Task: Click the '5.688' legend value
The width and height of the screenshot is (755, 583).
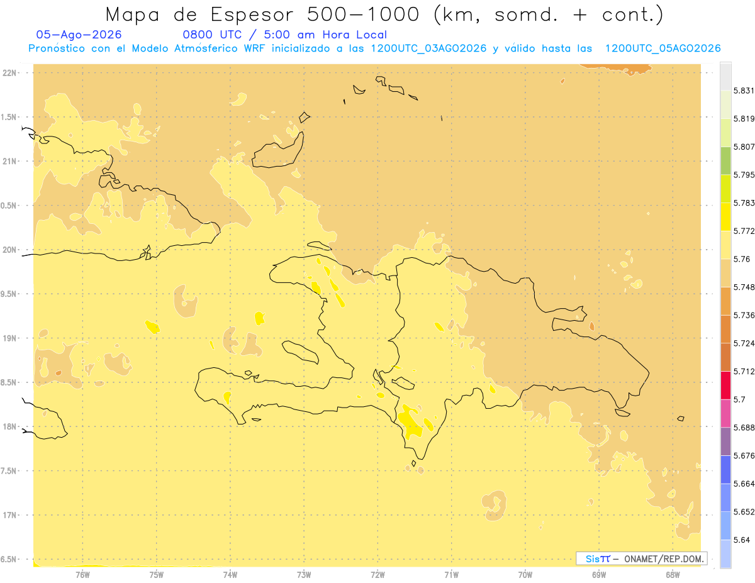Action: pyautogui.click(x=744, y=428)
